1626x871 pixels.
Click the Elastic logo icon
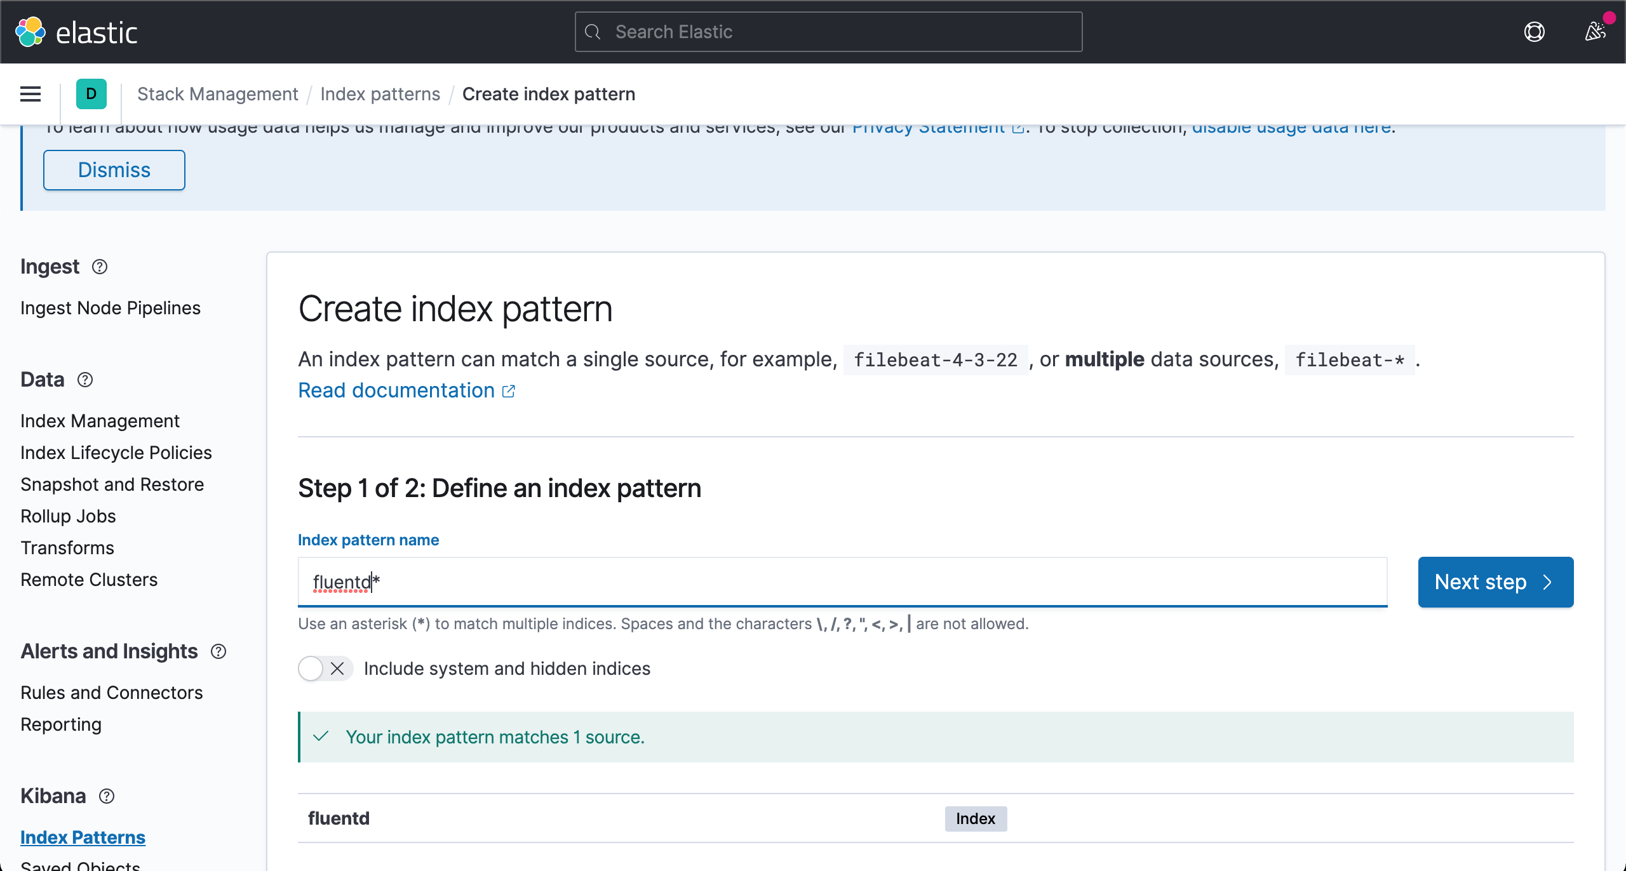click(x=30, y=32)
